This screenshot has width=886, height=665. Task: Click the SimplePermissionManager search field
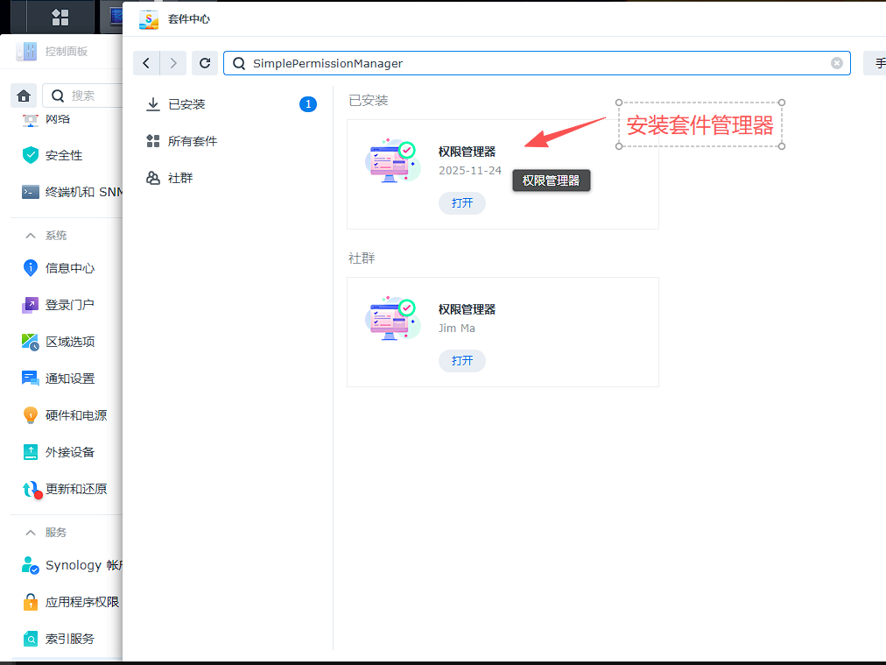(x=534, y=63)
